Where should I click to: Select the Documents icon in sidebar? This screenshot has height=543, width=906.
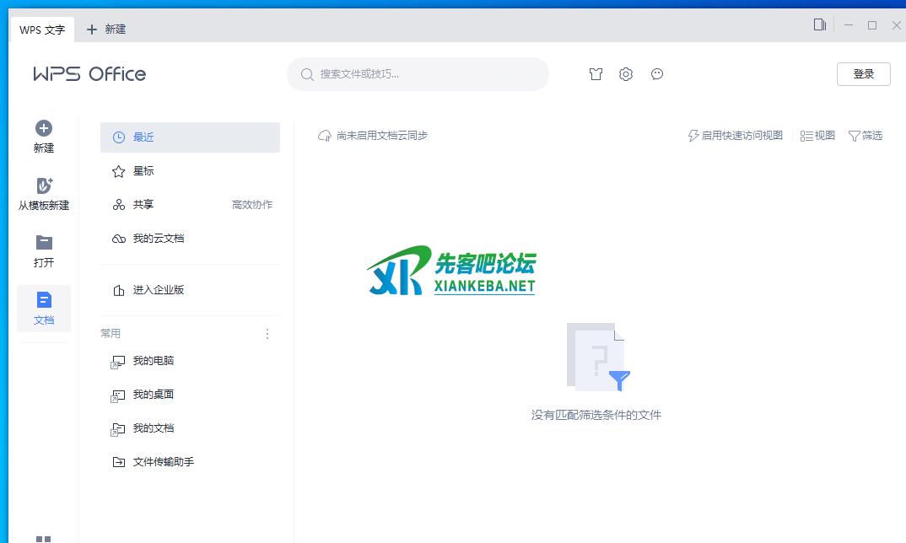[x=44, y=300]
